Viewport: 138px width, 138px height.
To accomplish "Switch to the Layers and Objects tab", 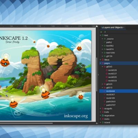I will (113, 28).
